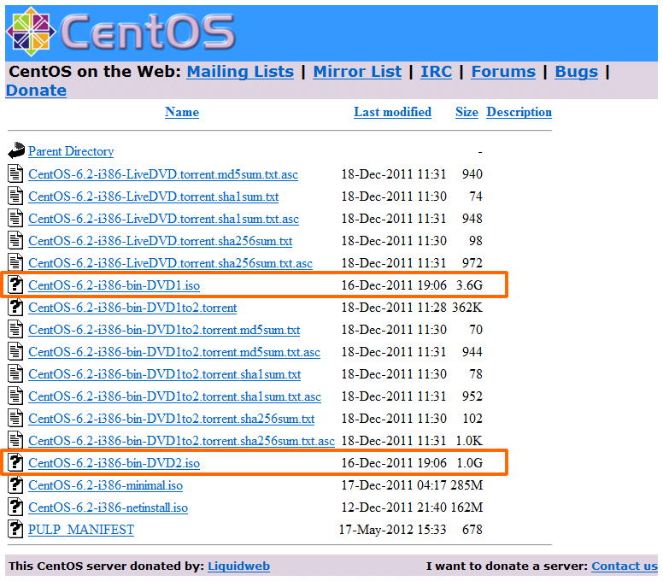
Task: Click the 162M size of netinstall.iso
Action: click(466, 507)
